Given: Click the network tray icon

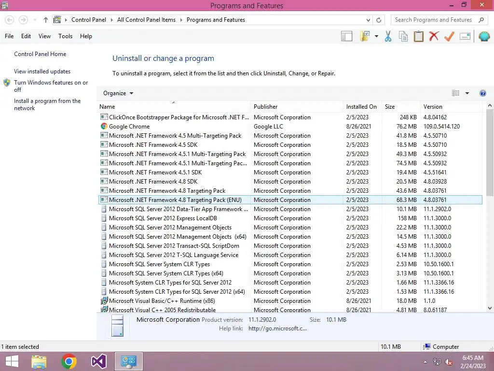Looking at the screenshot, I should pos(437,361).
